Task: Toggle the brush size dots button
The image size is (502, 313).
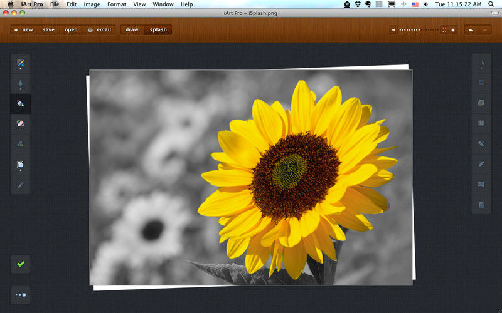Action: click(21, 294)
